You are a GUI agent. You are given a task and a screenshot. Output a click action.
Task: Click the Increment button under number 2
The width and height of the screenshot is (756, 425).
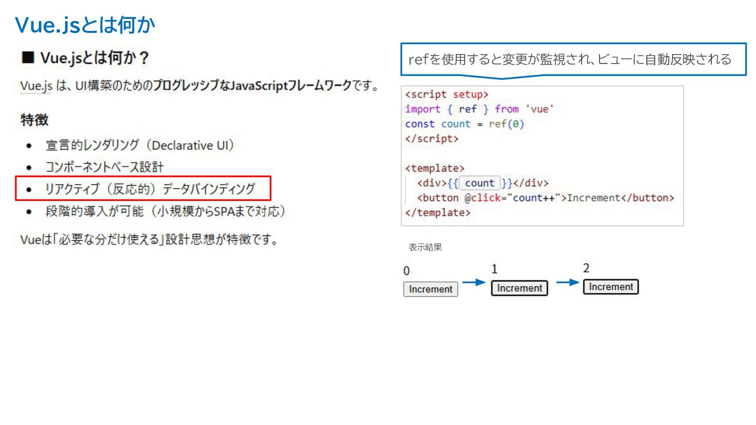tap(611, 287)
